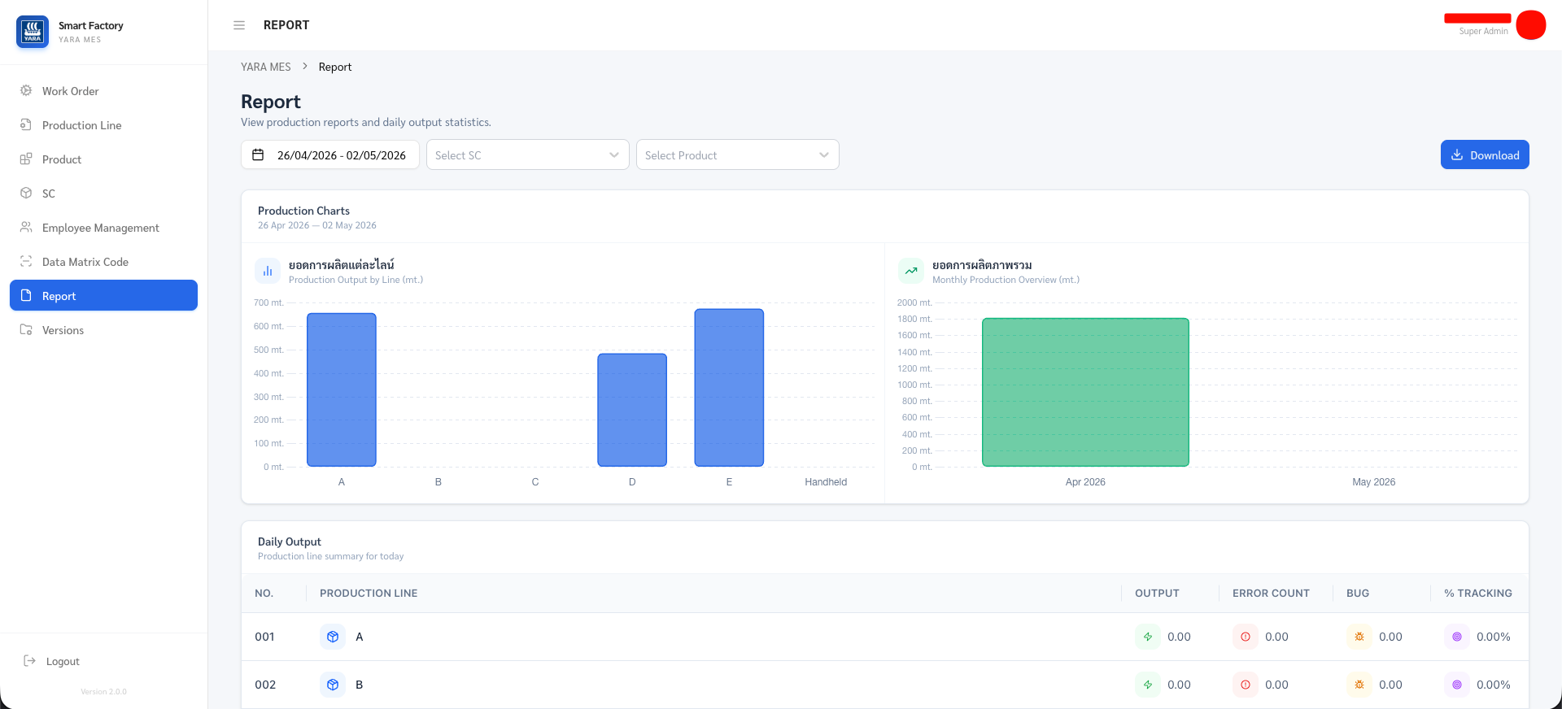This screenshot has width=1562, height=709.
Task: Click the blue bar for line D
Action: click(632, 410)
